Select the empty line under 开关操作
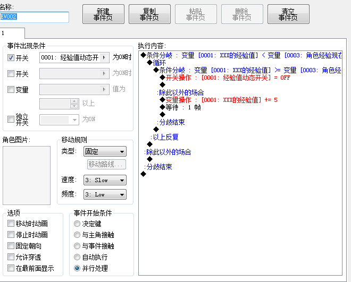351x282 pixels. pos(162,84)
